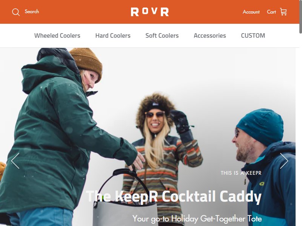Click the hero banner winter photo

[x=148, y=137]
